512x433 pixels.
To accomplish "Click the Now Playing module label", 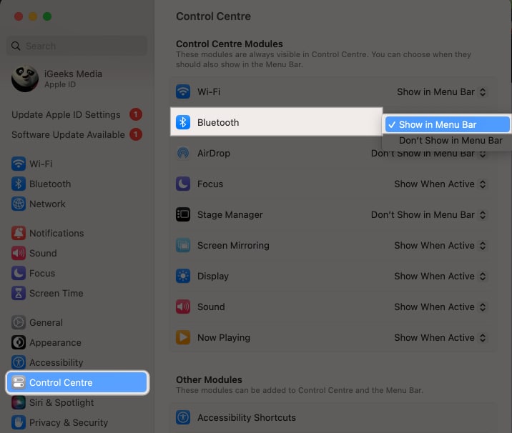I will coord(224,337).
